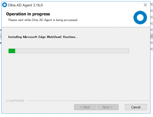The width and height of the screenshot is (153, 117).
Task: Click the disabled Next button
Action: 108,107
